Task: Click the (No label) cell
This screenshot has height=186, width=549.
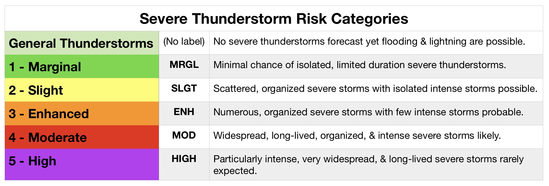Action: [184, 42]
